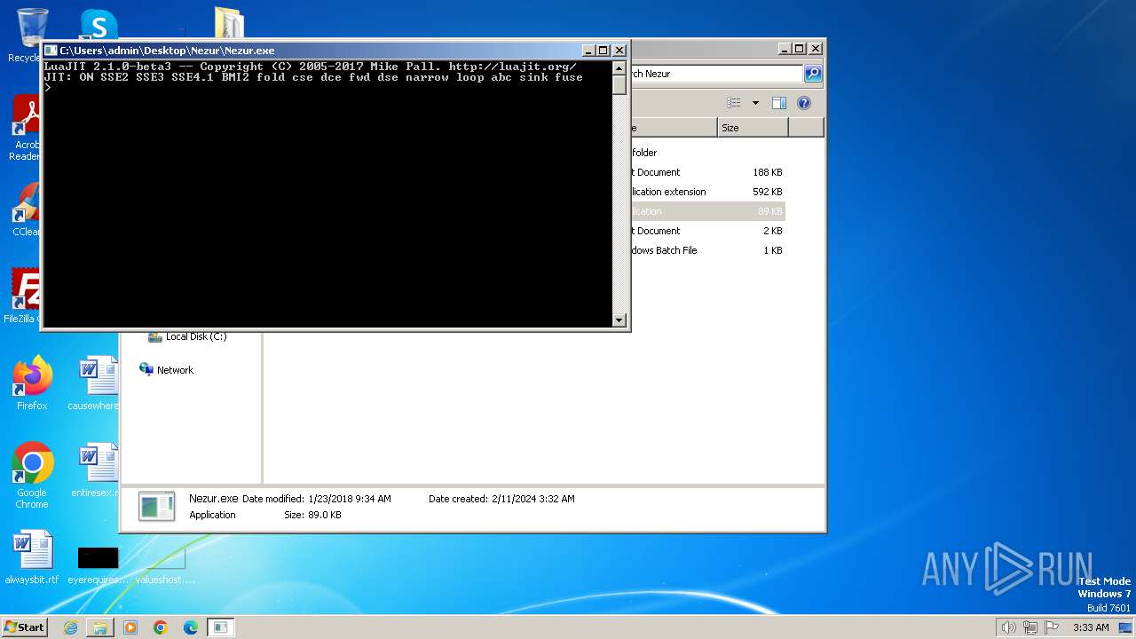
Task: Launch Google Chrome from the desktop
Action: pos(32,477)
